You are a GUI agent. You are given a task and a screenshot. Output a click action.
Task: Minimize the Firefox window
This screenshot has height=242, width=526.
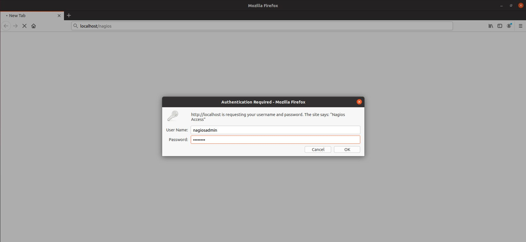[501, 5]
